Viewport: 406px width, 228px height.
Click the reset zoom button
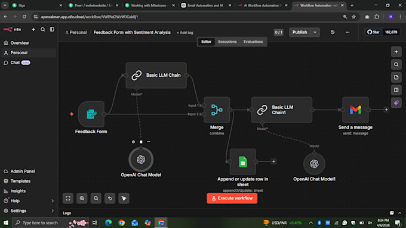click(x=110, y=198)
